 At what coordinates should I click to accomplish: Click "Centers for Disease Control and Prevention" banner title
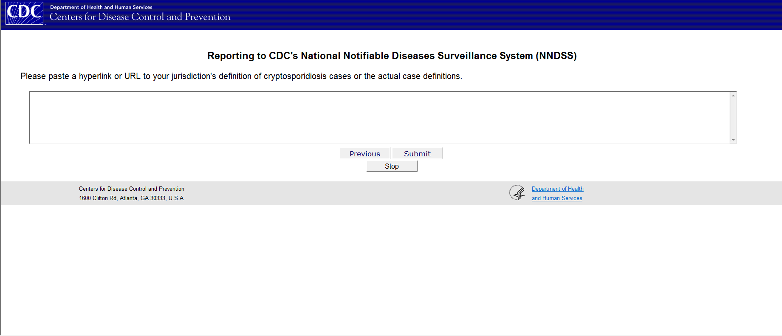pyautogui.click(x=140, y=17)
